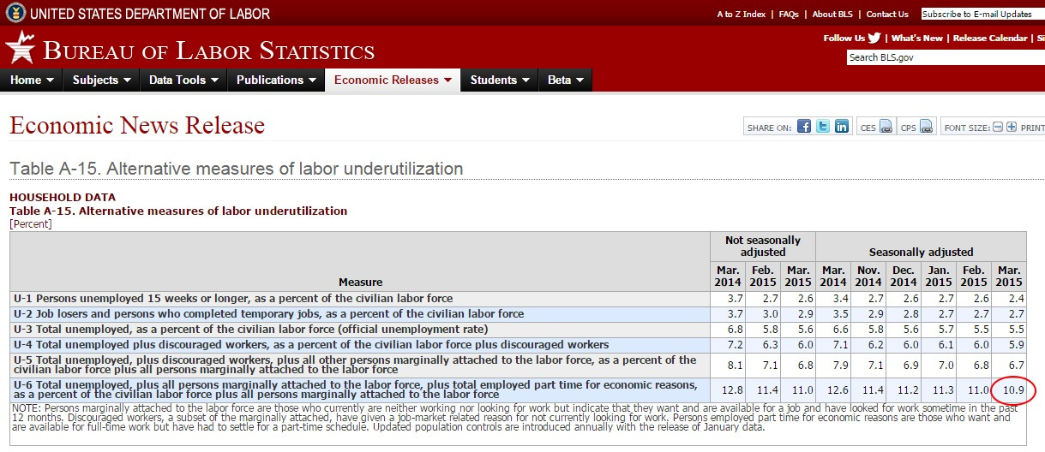Click the Jan. 2015 column header
1045x452 pixels.
[x=939, y=276]
